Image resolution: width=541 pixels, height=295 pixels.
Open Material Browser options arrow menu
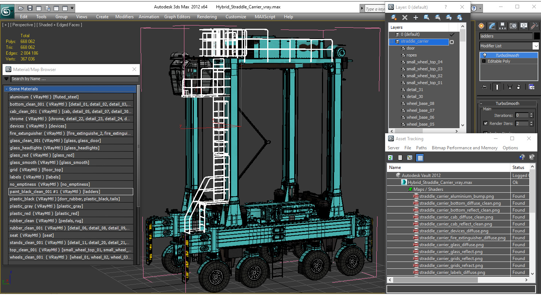[6, 79]
